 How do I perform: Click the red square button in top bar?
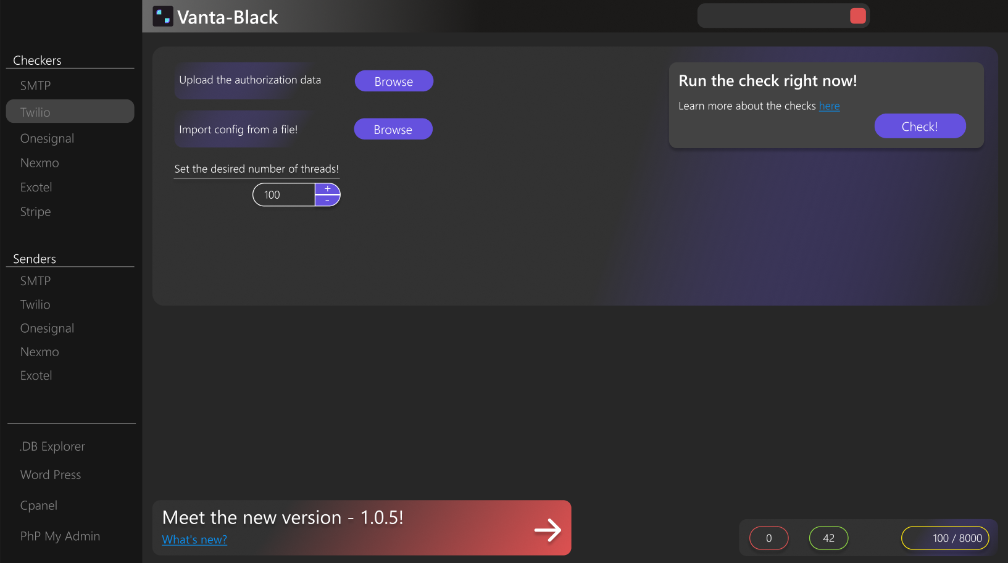click(x=858, y=16)
